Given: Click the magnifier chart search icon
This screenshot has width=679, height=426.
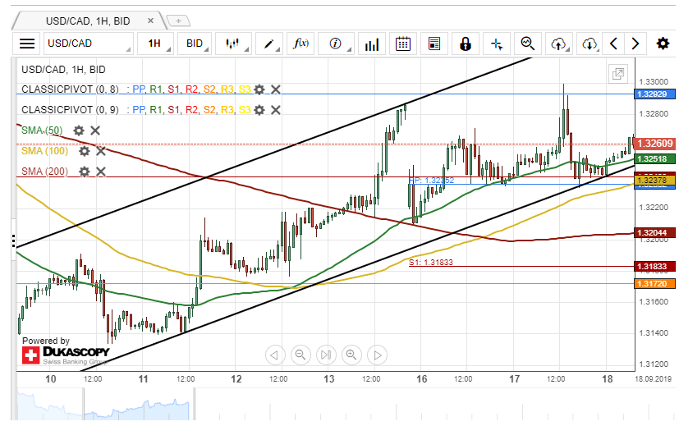Looking at the screenshot, I should tap(527, 44).
